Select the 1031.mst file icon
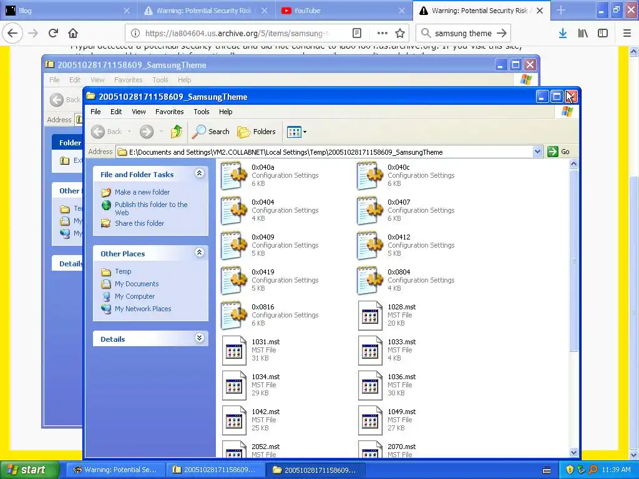The image size is (639, 479). [234, 351]
